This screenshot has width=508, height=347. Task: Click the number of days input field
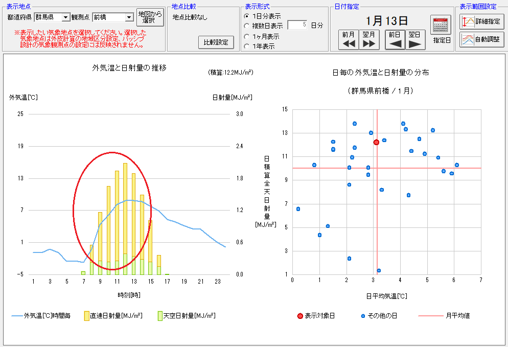pos(297,25)
